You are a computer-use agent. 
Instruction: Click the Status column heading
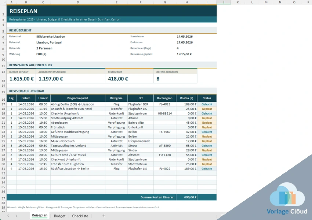207,98
